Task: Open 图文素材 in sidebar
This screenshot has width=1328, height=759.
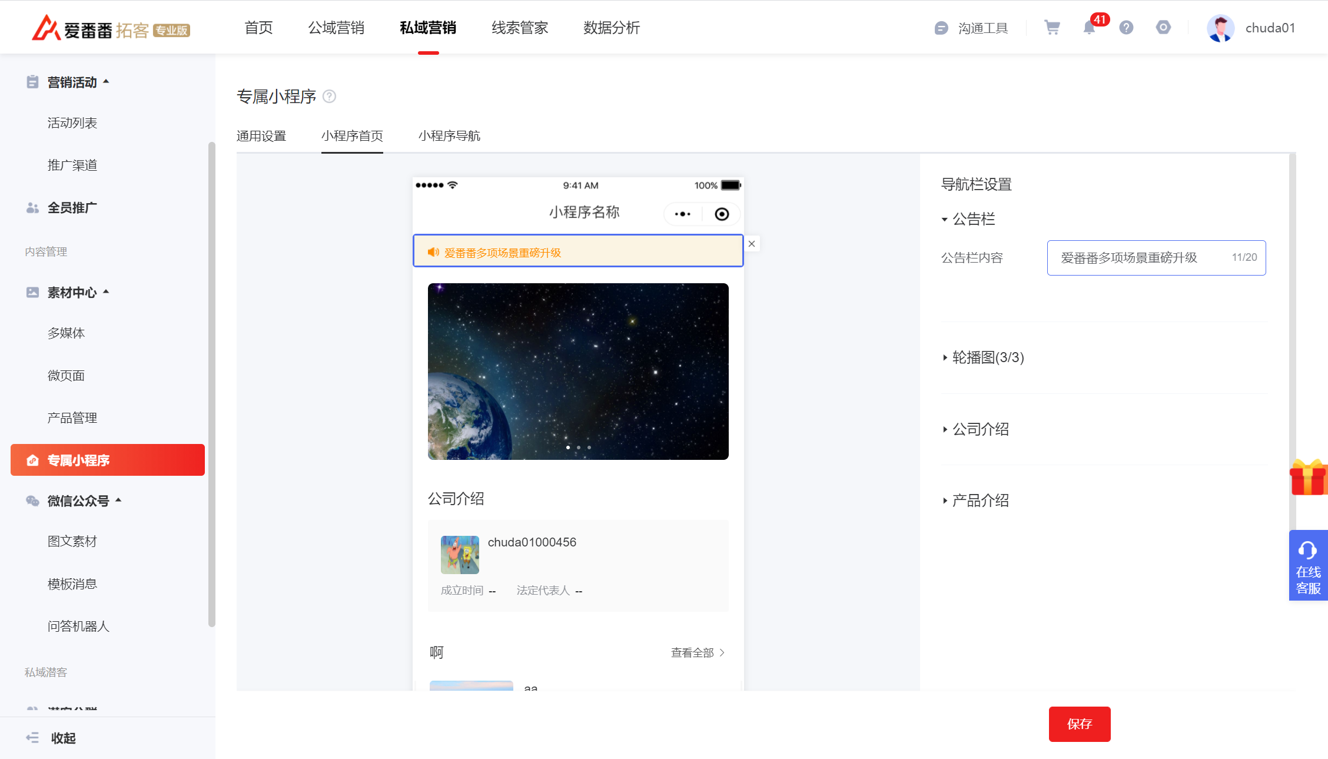Action: tap(72, 541)
